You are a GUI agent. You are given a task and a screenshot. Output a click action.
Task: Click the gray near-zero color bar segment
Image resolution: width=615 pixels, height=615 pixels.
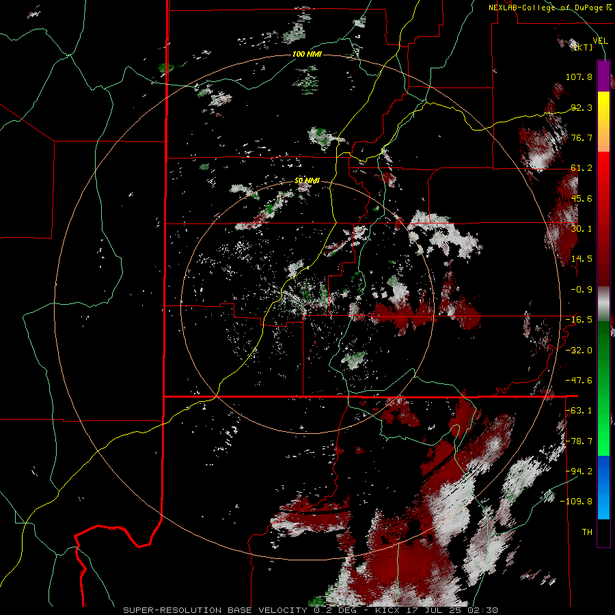pos(603,304)
